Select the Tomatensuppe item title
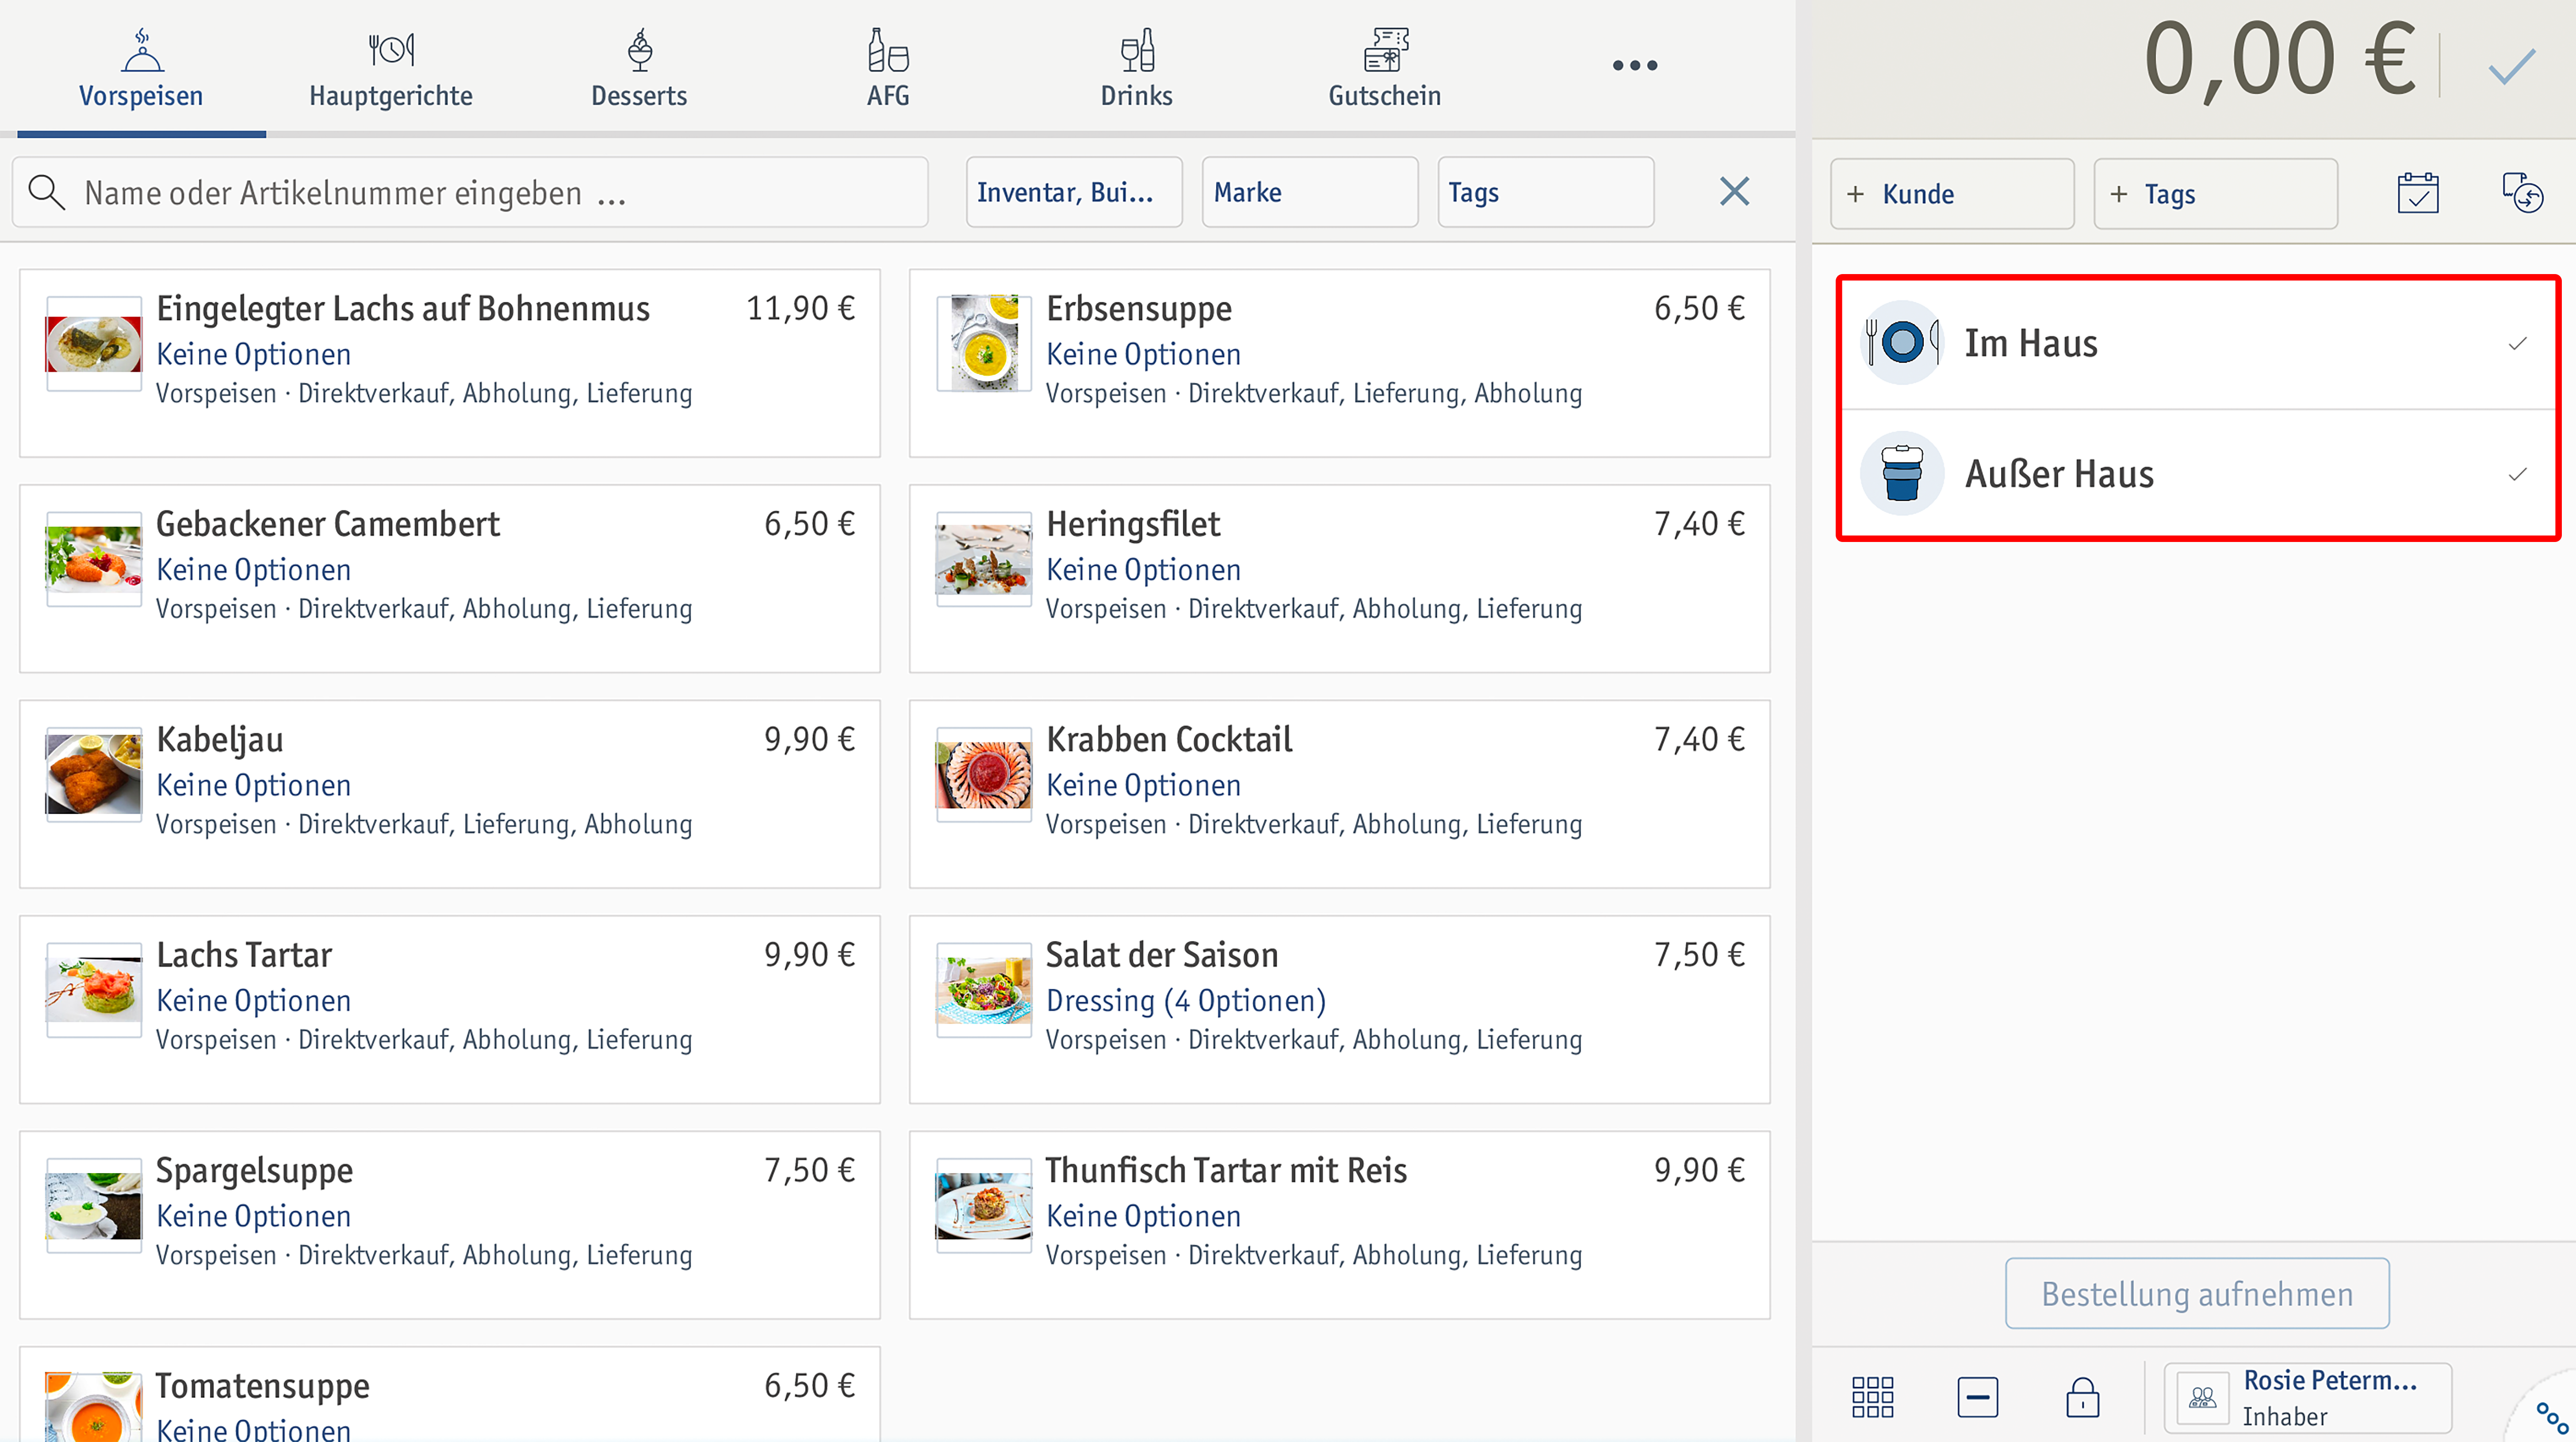 [263, 1386]
